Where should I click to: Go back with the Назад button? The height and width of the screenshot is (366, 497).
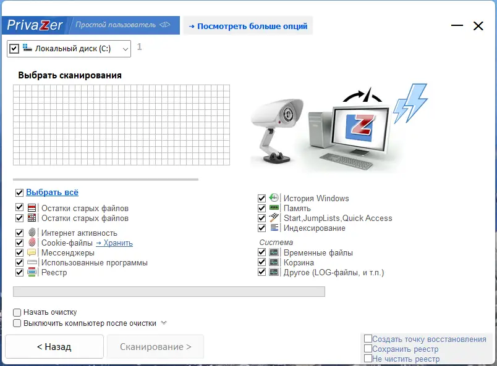54,347
